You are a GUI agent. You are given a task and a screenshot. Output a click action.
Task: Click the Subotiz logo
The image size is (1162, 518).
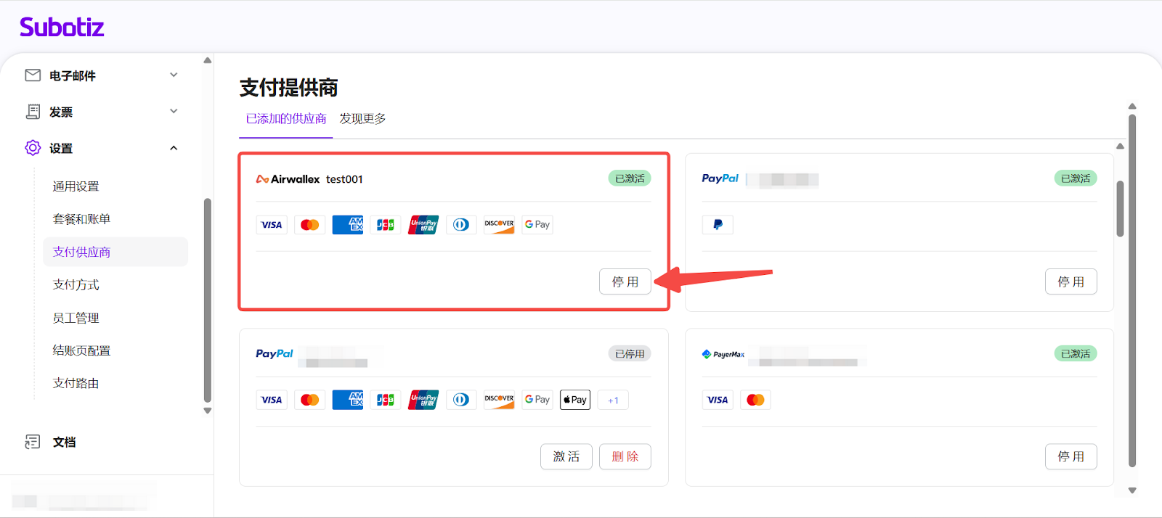point(62,28)
